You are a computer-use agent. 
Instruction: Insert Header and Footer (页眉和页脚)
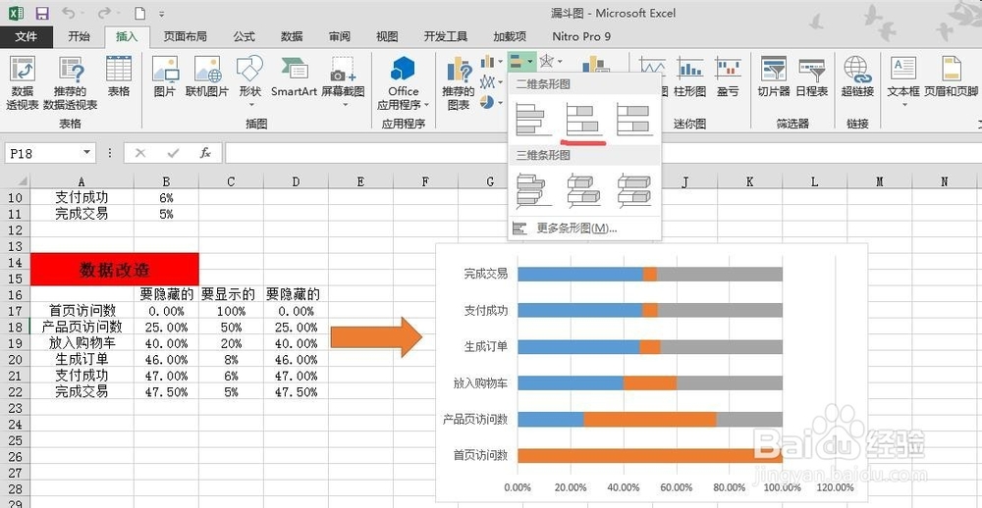(951, 76)
